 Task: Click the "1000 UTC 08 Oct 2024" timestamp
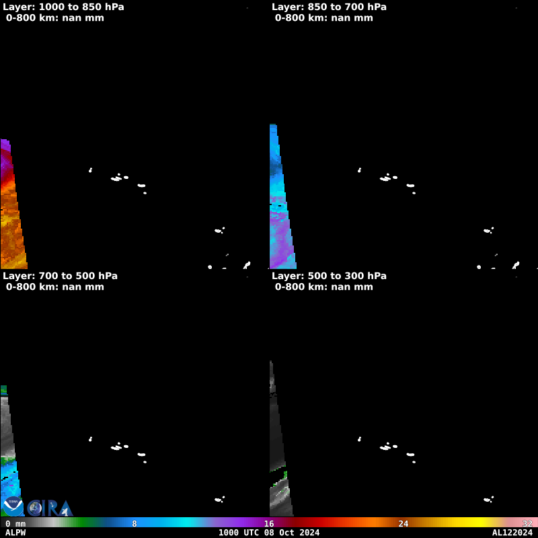(x=269, y=533)
